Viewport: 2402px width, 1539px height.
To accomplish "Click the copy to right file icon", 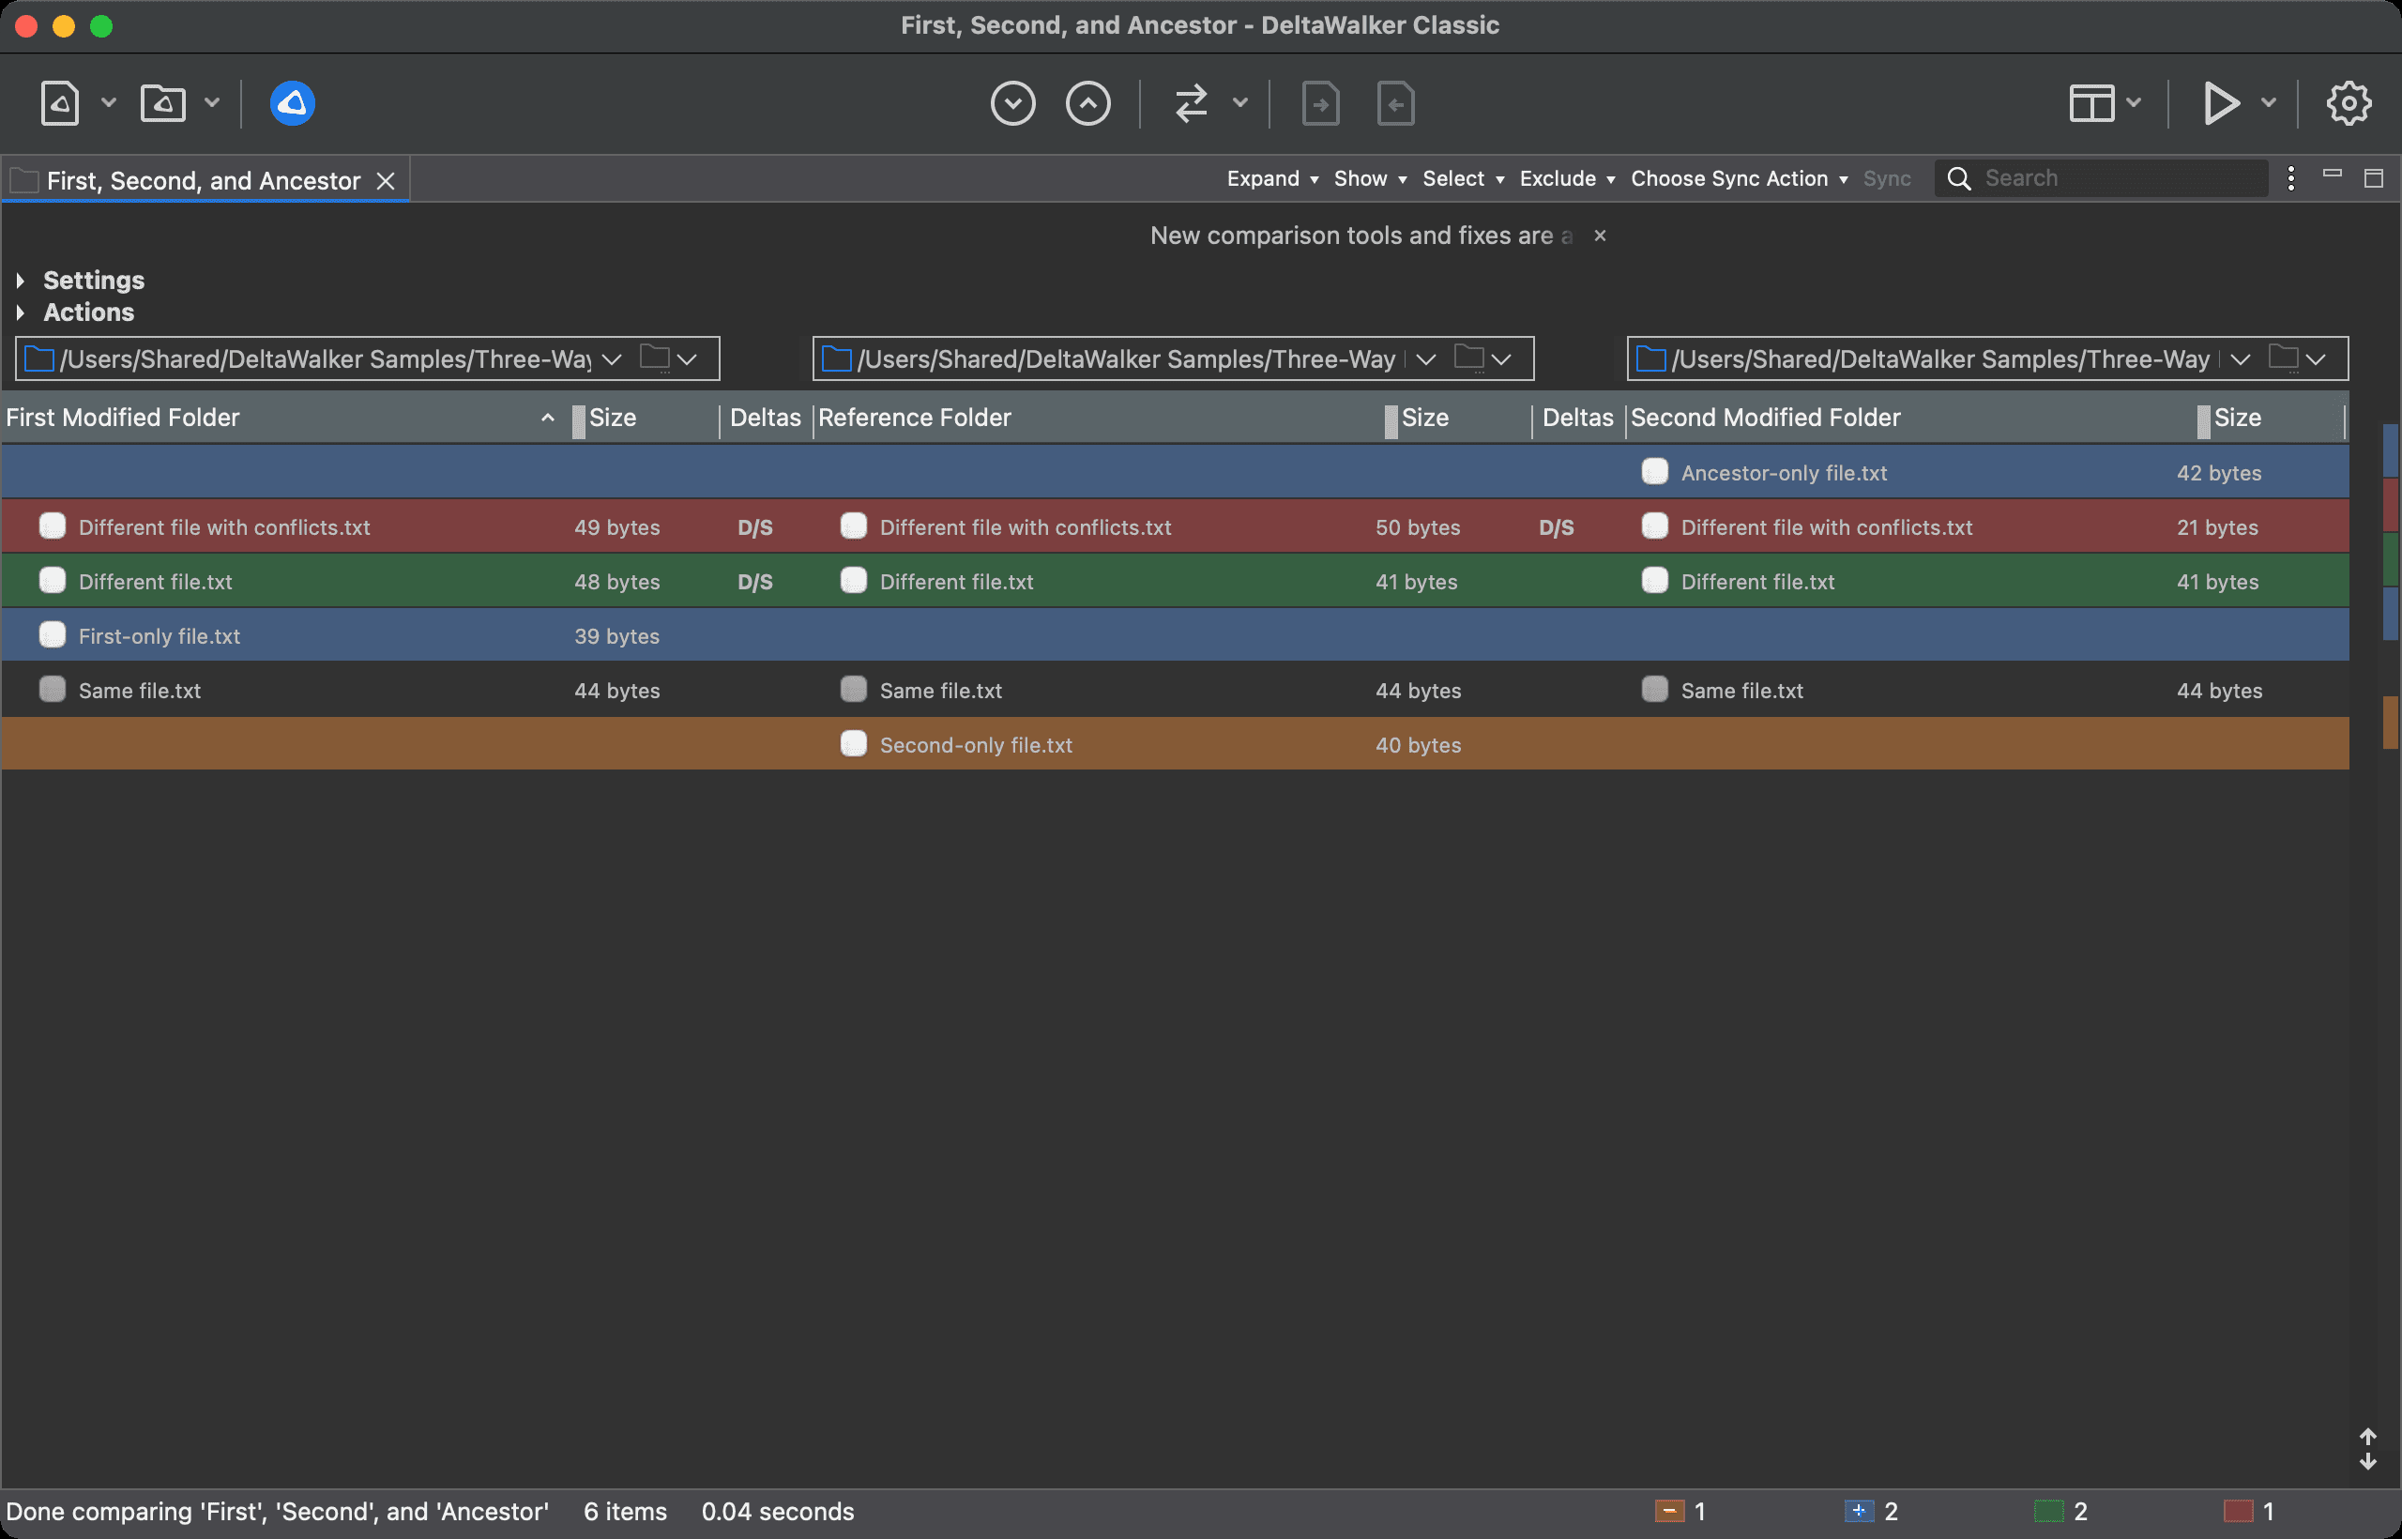I will point(1321,103).
